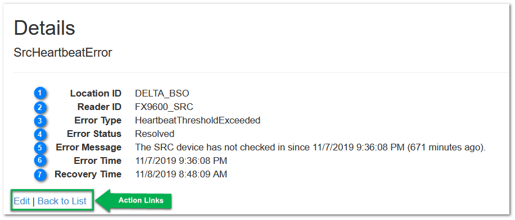Select the 11/8/2019 8:48:09 AM recovery time value
515x220 pixels.
[181, 174]
